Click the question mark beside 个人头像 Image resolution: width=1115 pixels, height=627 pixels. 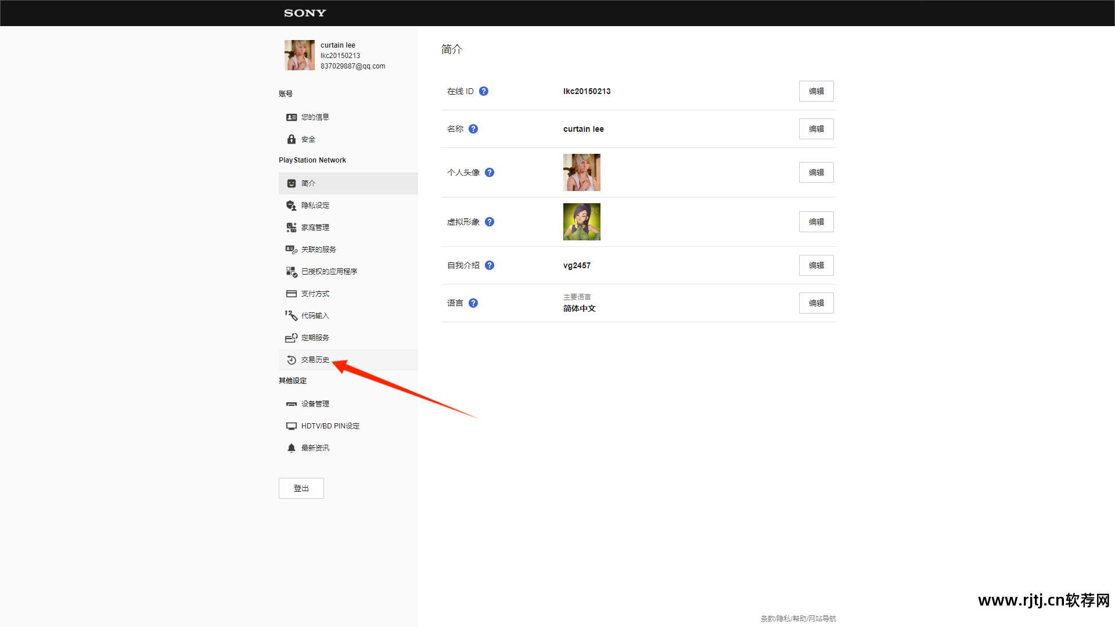490,172
